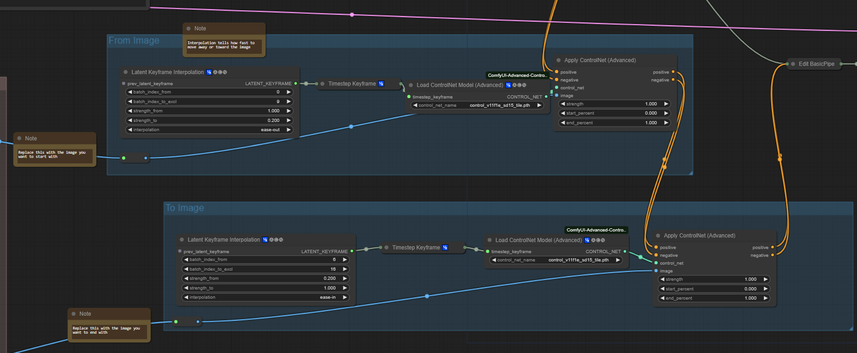This screenshot has height=353, width=857.
Task: Click the blue badge icon on the From Image Timestep Keyframe node
Action: pos(381,84)
